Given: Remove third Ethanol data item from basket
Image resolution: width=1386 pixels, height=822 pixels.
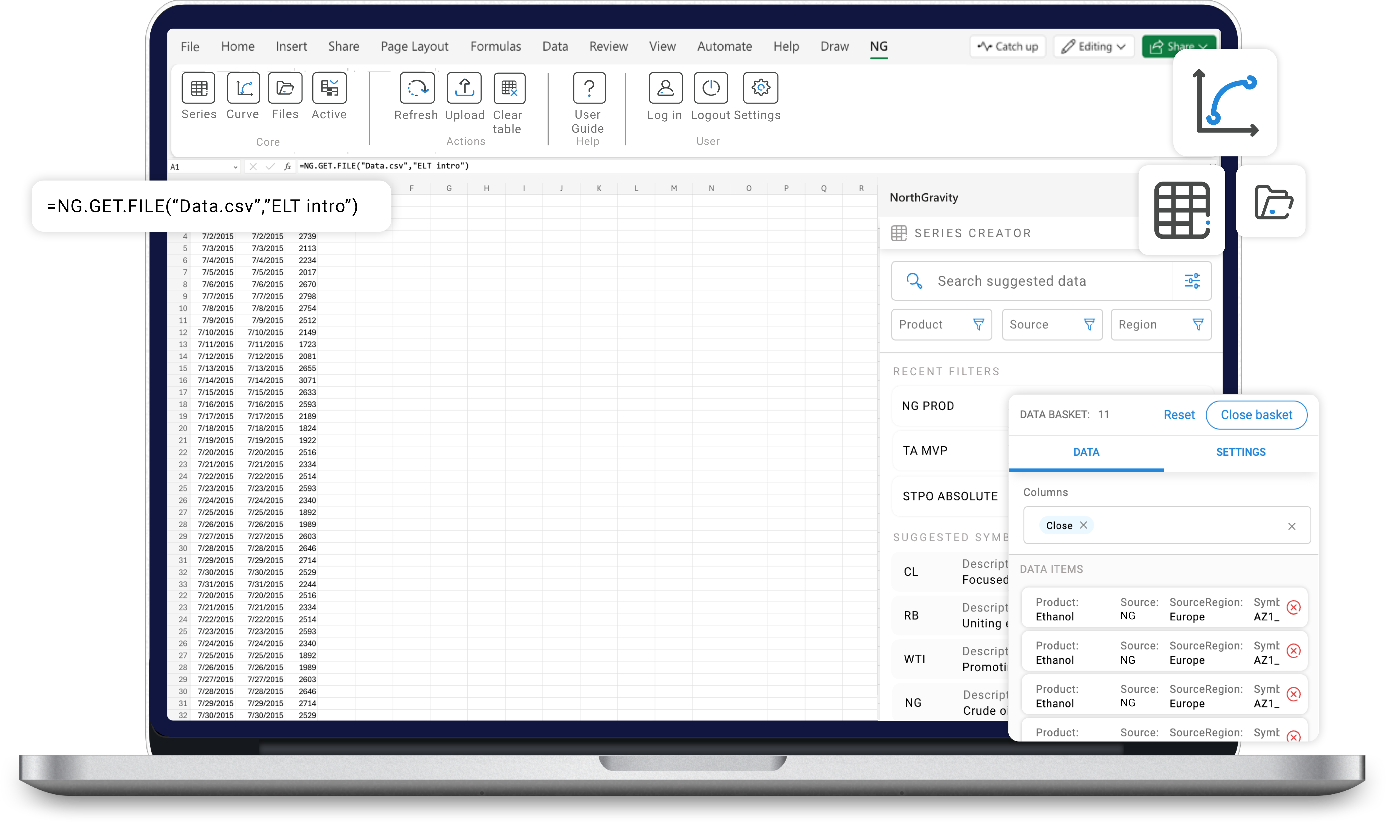Looking at the screenshot, I should point(1294,695).
